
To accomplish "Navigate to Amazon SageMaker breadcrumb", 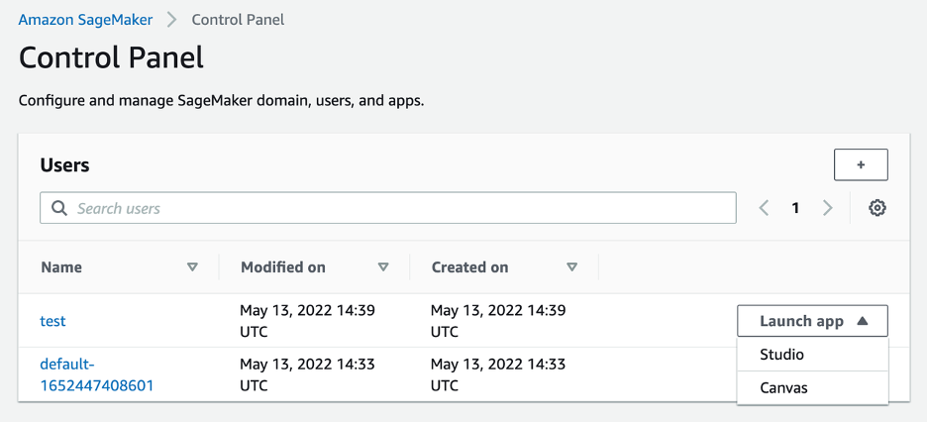I will pyautogui.click(x=85, y=19).
